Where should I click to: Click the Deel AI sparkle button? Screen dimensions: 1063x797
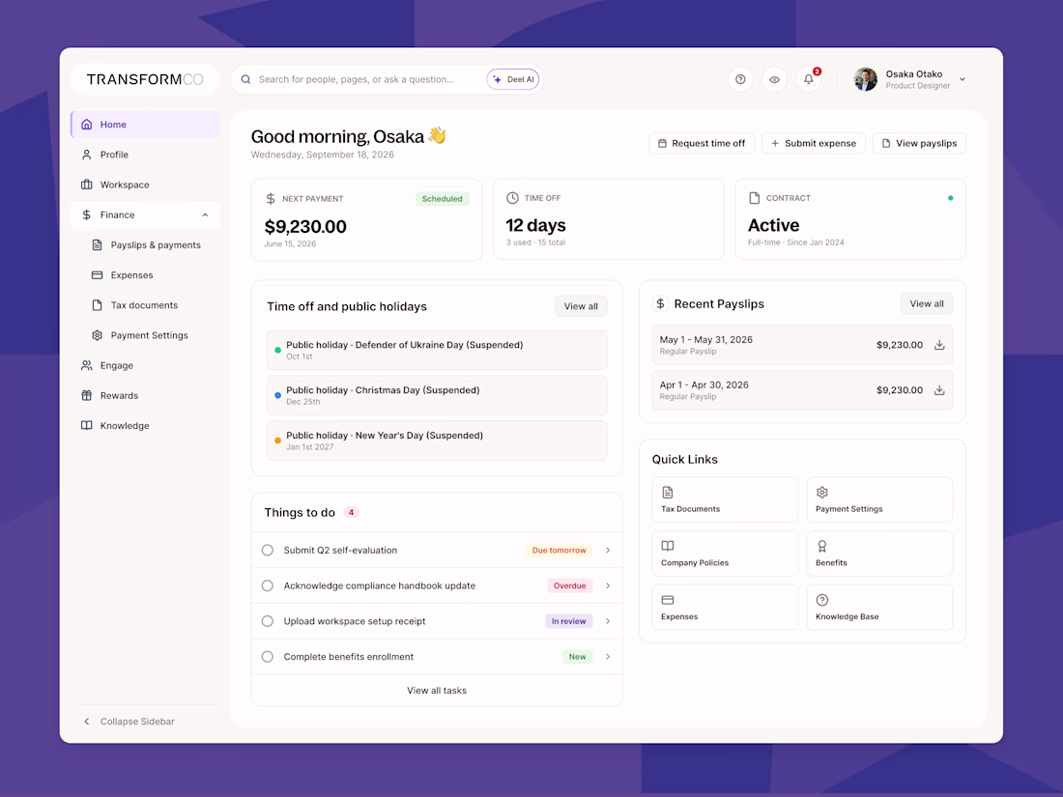click(513, 79)
